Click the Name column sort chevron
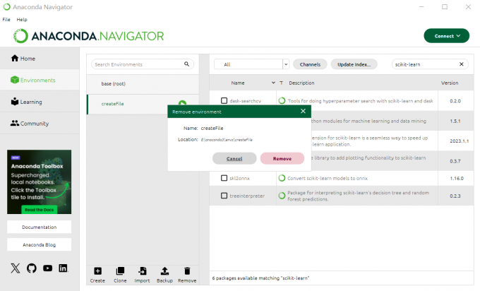Viewport: 480px width, 291px height. tap(273, 83)
